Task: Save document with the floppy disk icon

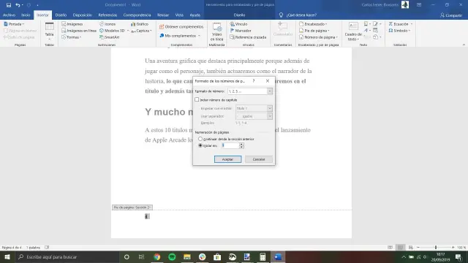Action: [x=9, y=5]
